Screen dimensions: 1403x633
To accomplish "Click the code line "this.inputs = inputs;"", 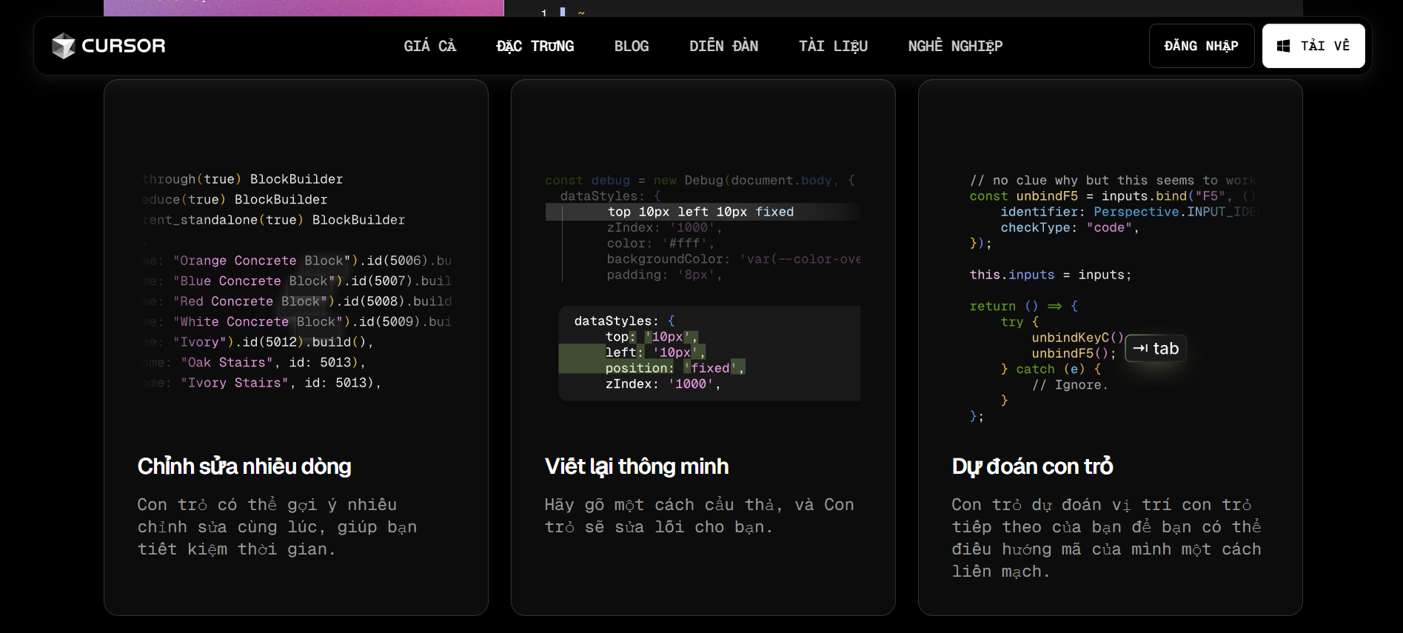I will 1051,275.
